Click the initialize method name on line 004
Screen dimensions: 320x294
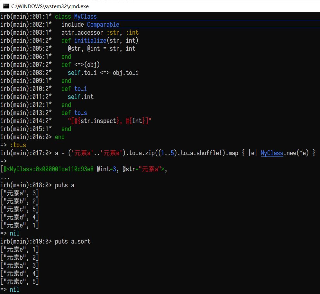coord(90,40)
